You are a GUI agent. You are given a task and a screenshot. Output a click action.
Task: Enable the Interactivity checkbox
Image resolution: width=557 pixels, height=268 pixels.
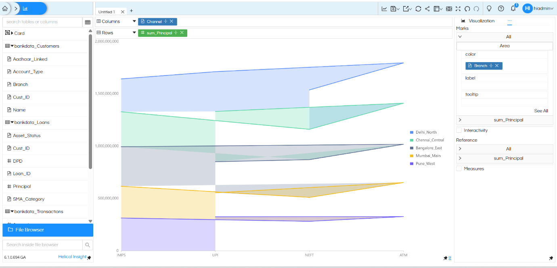459,130
